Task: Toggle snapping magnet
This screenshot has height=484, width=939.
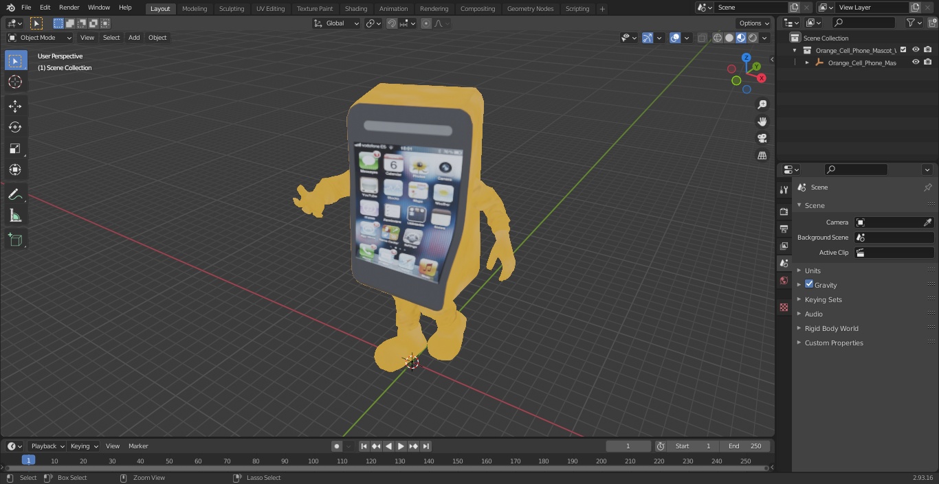Action: coord(392,23)
